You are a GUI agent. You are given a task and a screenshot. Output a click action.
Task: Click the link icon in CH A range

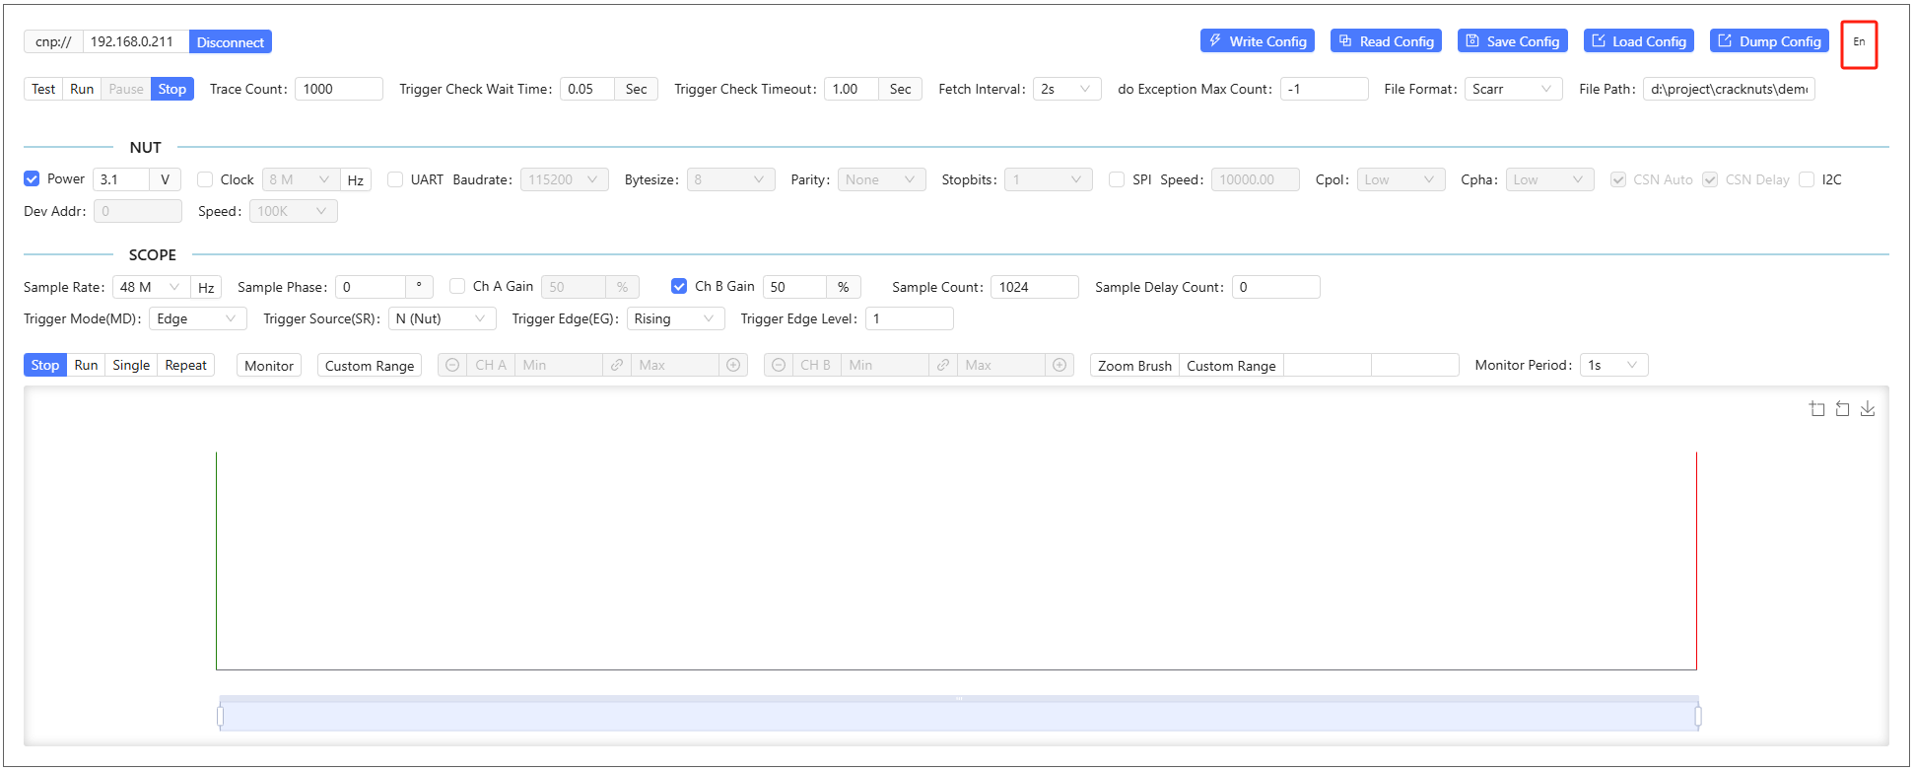[x=617, y=366]
